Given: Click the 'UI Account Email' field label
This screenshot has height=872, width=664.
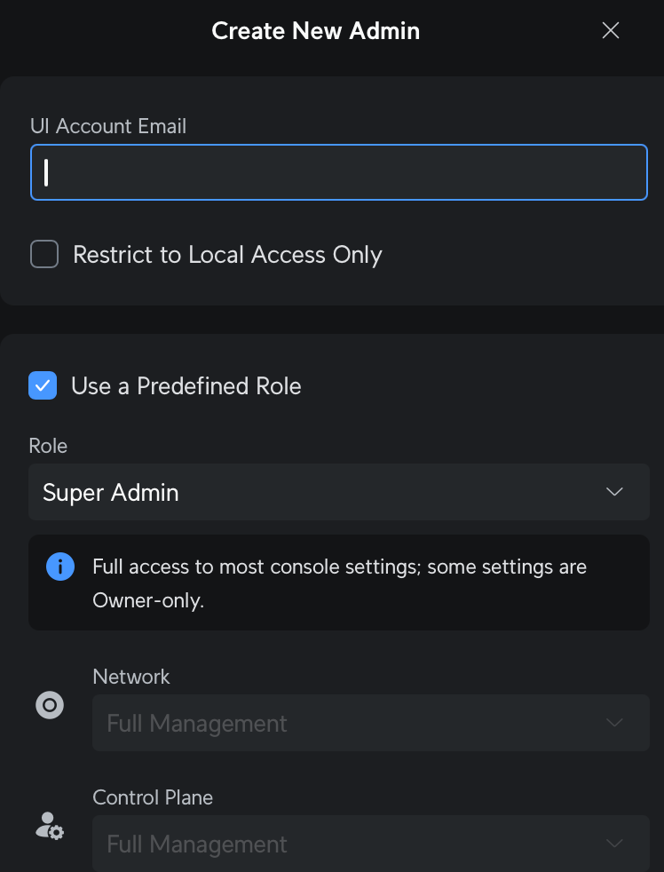Looking at the screenshot, I should coord(108,126).
